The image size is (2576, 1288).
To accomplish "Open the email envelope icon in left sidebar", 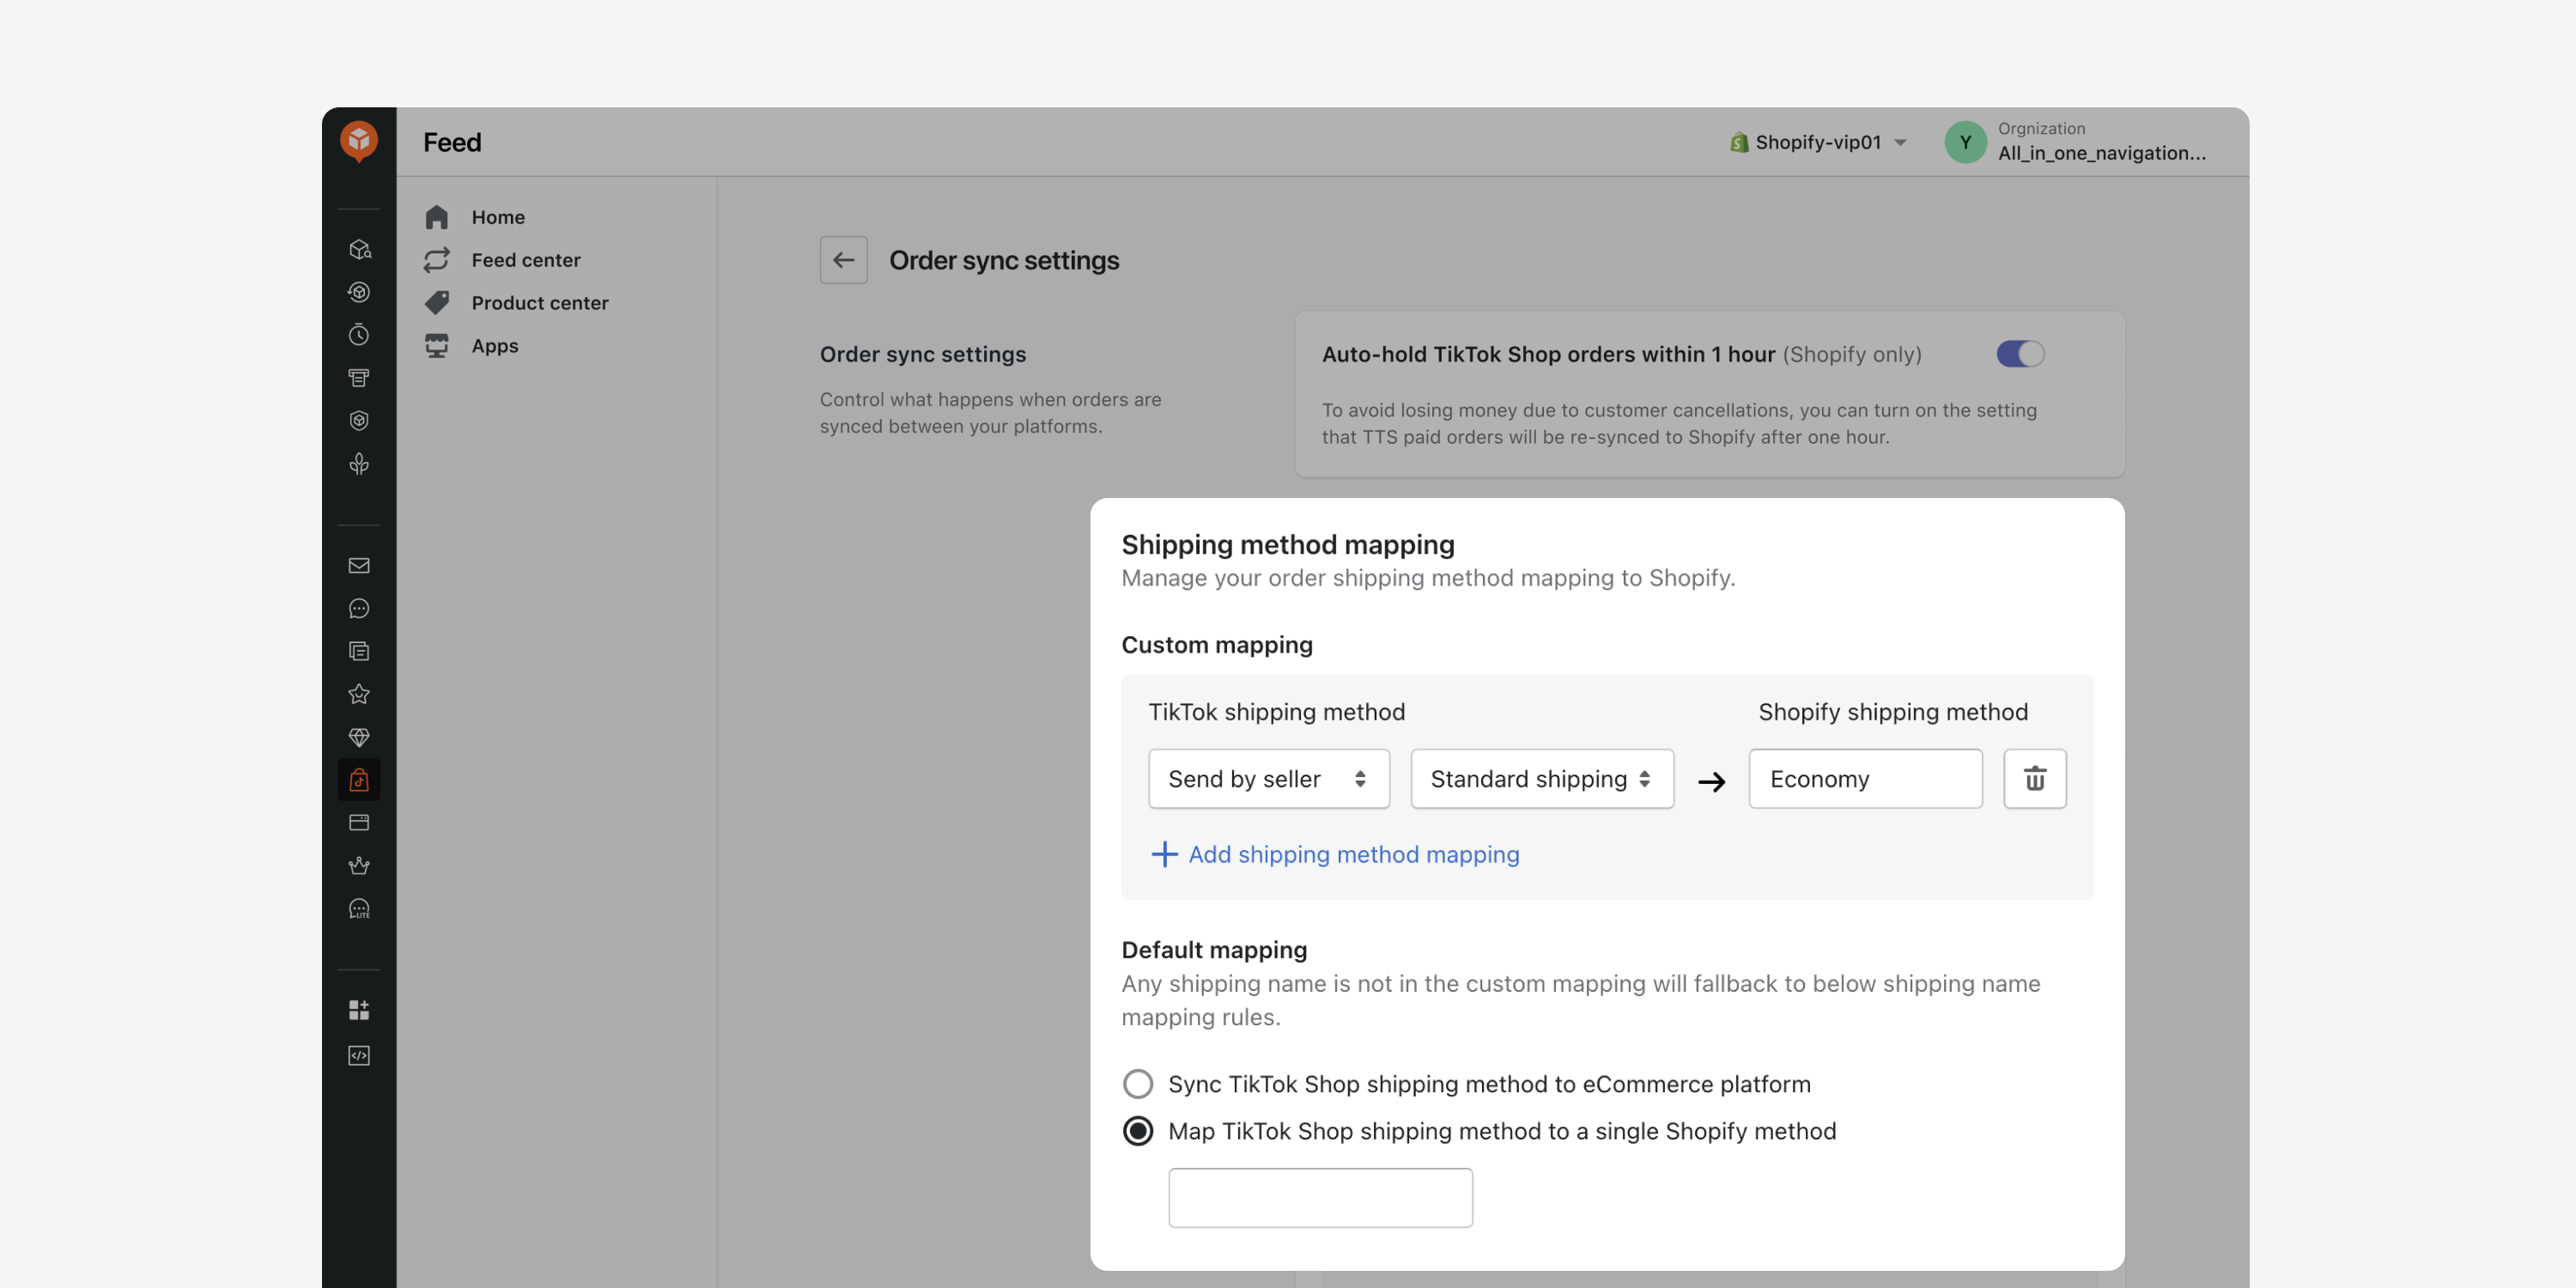I will click(x=359, y=566).
